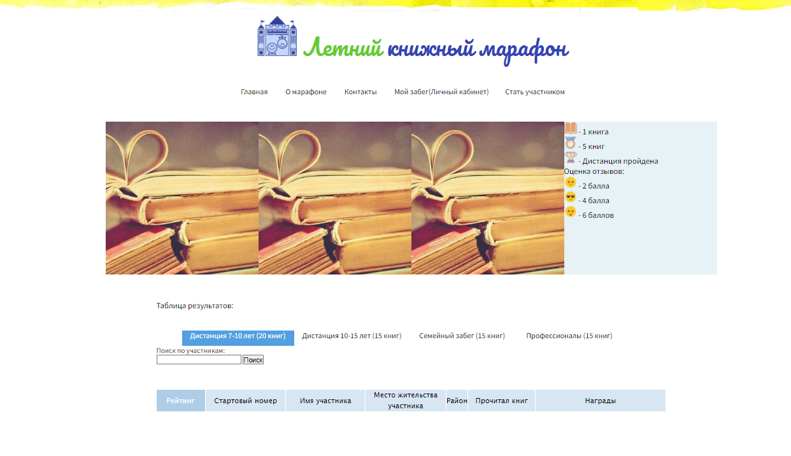Click the open book icon for 1 книга
This screenshot has height=456, width=791.
(x=571, y=128)
